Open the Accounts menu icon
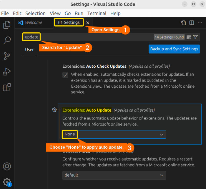206x189 pixels. (7, 166)
